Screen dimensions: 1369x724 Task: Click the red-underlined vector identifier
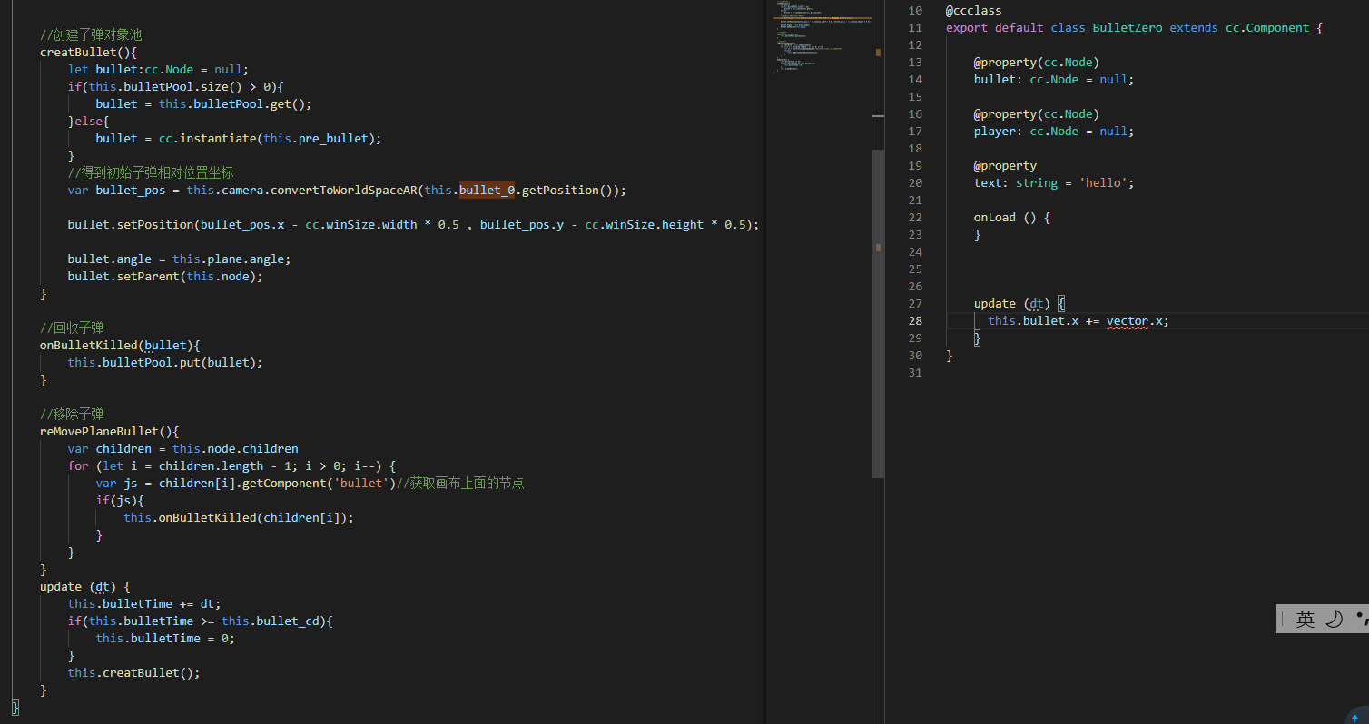[x=1128, y=321]
